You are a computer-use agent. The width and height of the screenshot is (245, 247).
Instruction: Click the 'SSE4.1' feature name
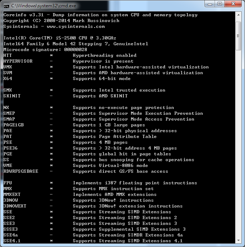tap(12, 241)
